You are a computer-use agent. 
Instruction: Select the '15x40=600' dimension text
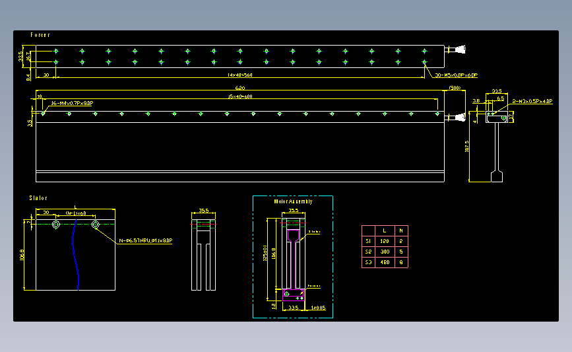coord(240,97)
